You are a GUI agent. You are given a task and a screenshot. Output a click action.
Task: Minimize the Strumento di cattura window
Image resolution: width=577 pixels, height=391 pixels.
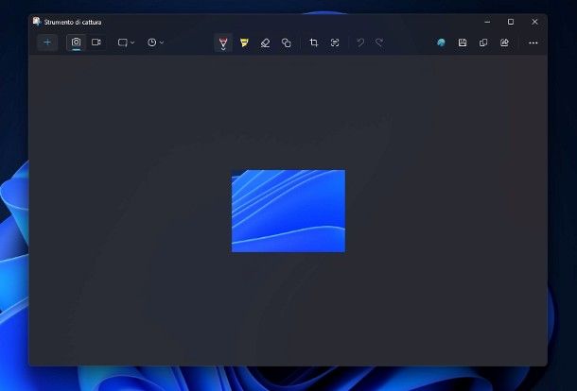pos(487,22)
